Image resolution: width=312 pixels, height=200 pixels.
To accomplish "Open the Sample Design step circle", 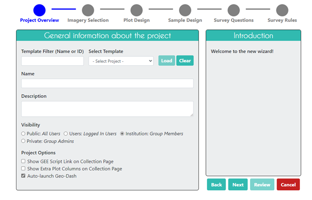I will pyautogui.click(x=185, y=10).
